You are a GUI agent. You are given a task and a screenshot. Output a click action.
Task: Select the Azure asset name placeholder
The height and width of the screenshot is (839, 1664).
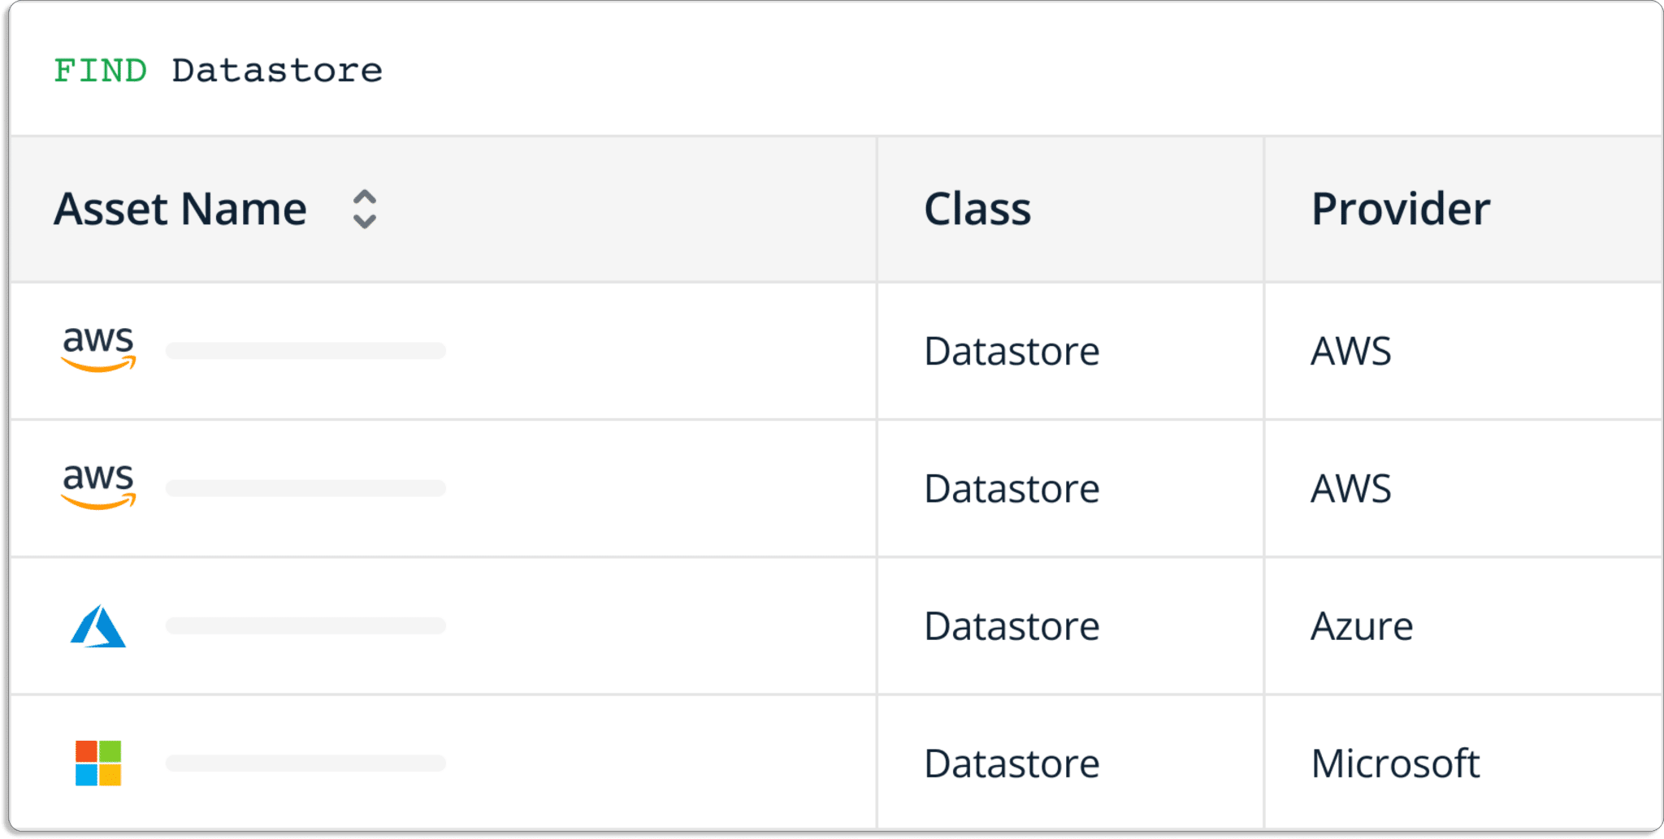(x=306, y=625)
